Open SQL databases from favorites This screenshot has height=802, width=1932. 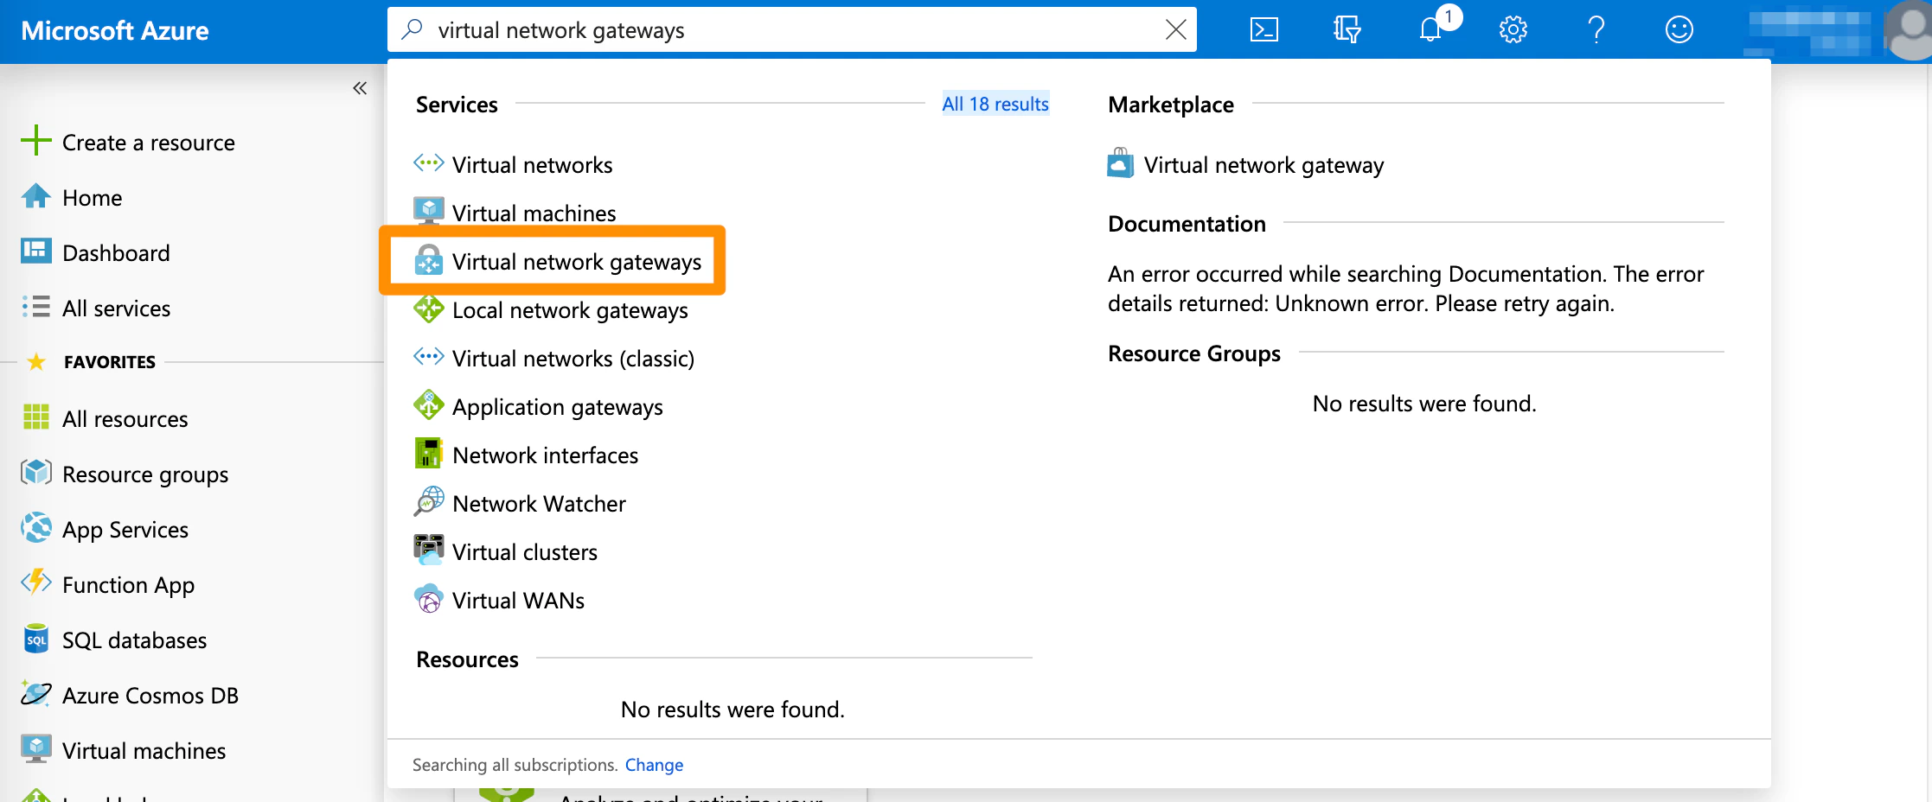point(134,640)
